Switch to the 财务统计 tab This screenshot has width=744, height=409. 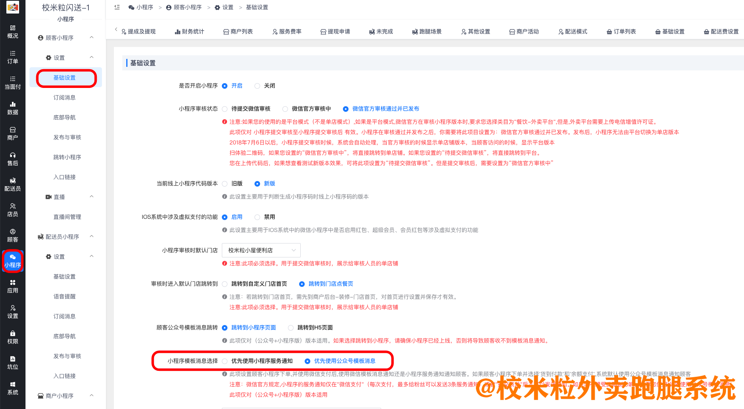[189, 31]
